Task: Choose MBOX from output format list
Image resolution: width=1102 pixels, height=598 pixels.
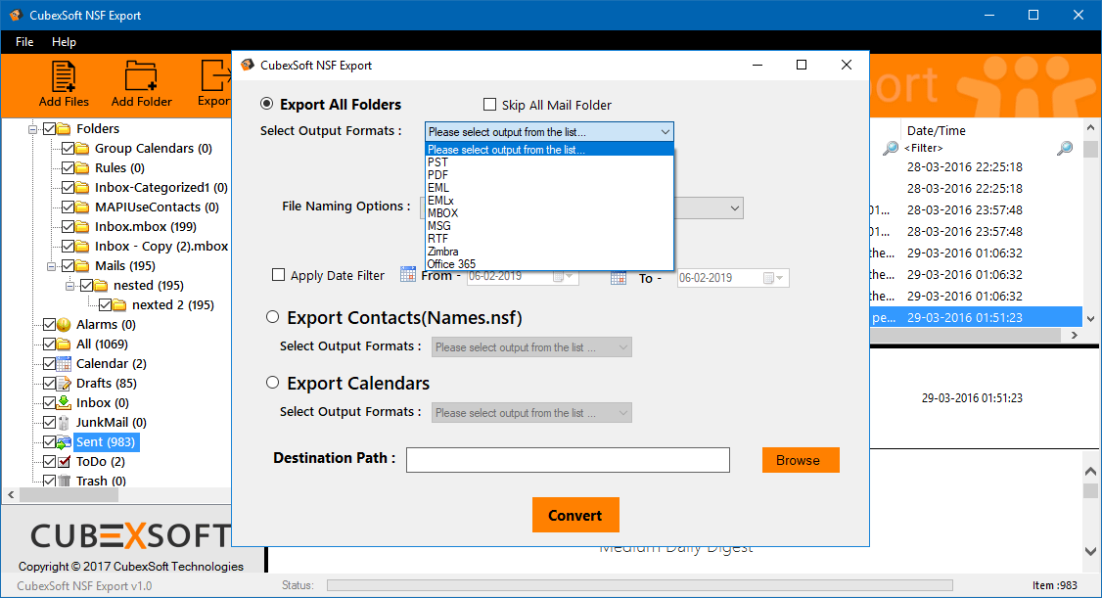Action: pos(549,213)
